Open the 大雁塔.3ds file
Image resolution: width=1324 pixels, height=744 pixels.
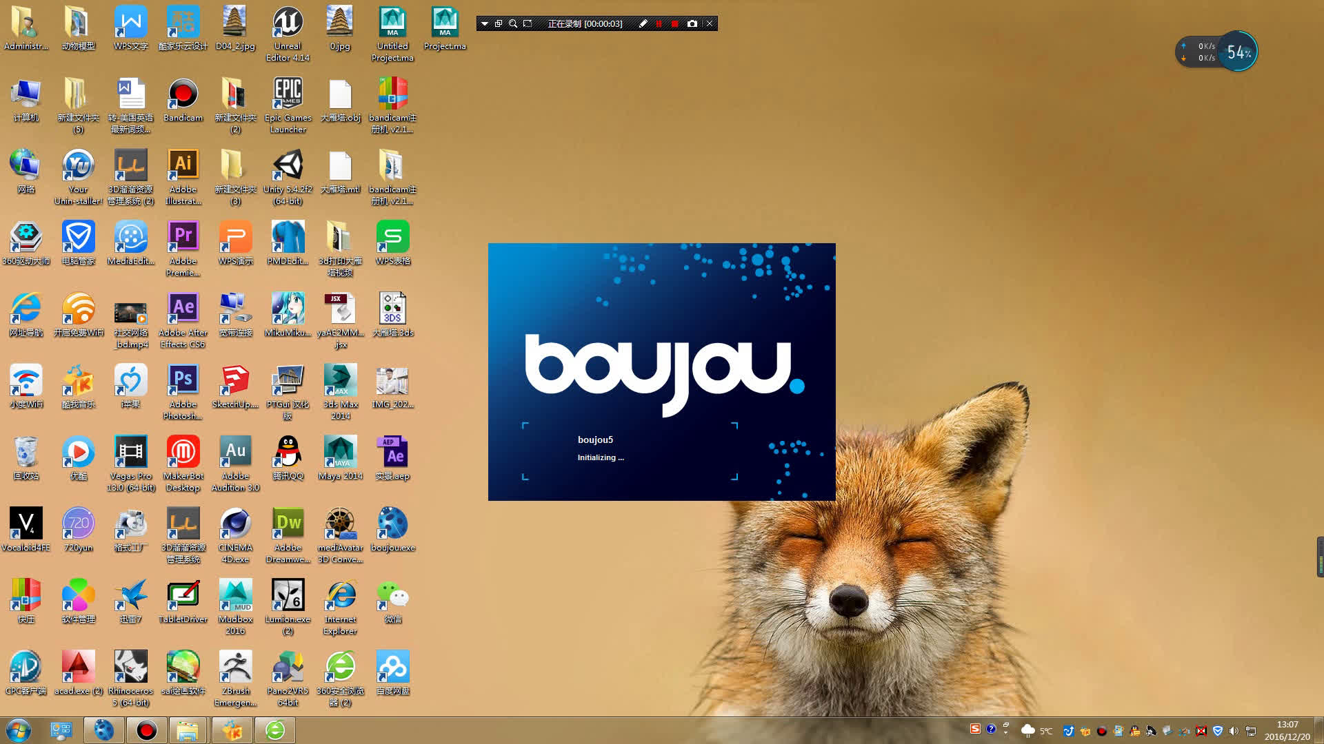coord(392,315)
